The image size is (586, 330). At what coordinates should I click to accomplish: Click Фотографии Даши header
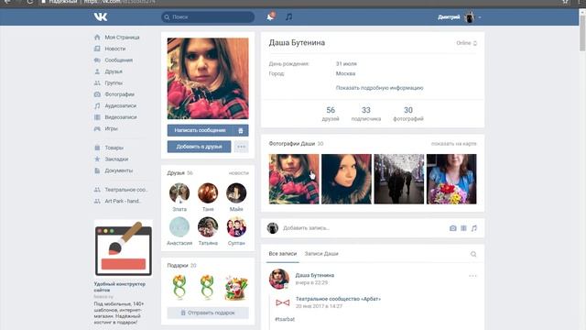coord(296,144)
